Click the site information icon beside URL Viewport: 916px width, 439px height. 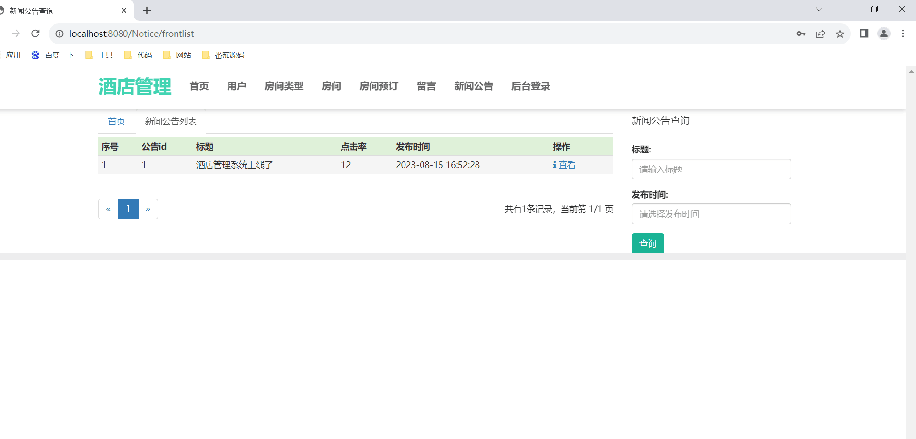coord(59,34)
